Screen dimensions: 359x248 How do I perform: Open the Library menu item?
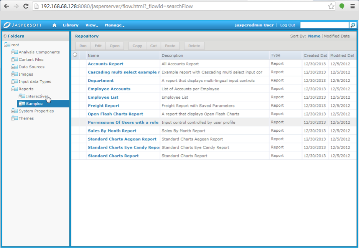pos(71,25)
